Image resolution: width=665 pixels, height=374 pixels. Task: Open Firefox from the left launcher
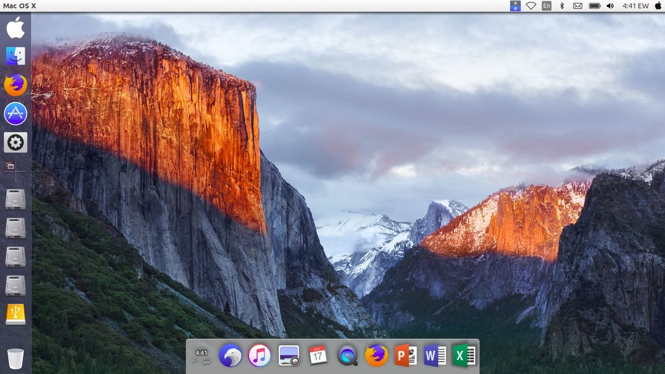coord(15,85)
